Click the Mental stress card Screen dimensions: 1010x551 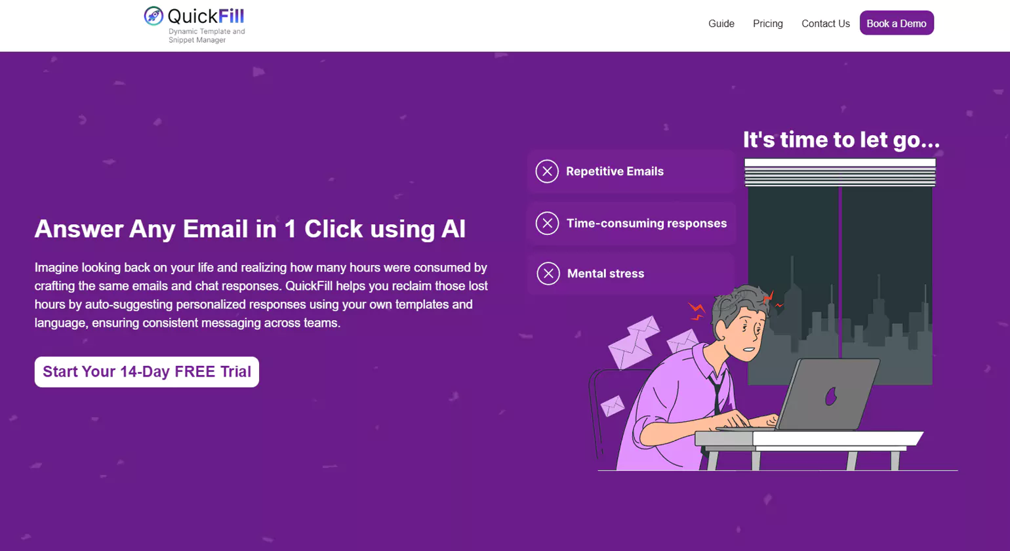[x=630, y=274]
